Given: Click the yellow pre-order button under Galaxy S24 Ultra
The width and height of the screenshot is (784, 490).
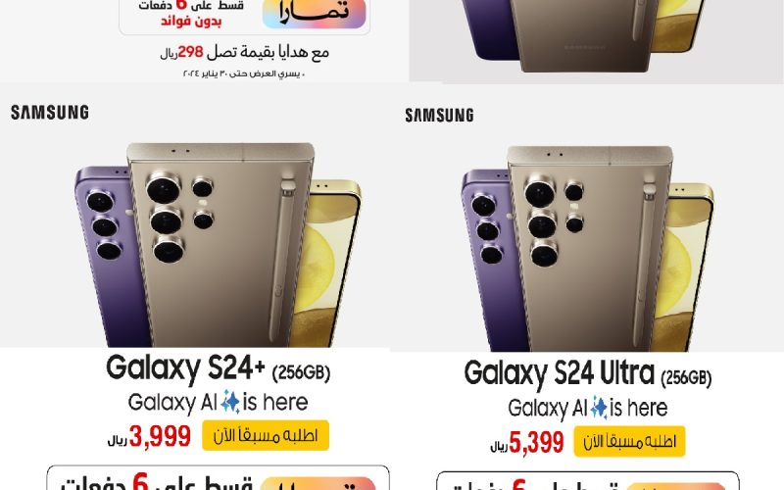Looking at the screenshot, I should (x=629, y=442).
